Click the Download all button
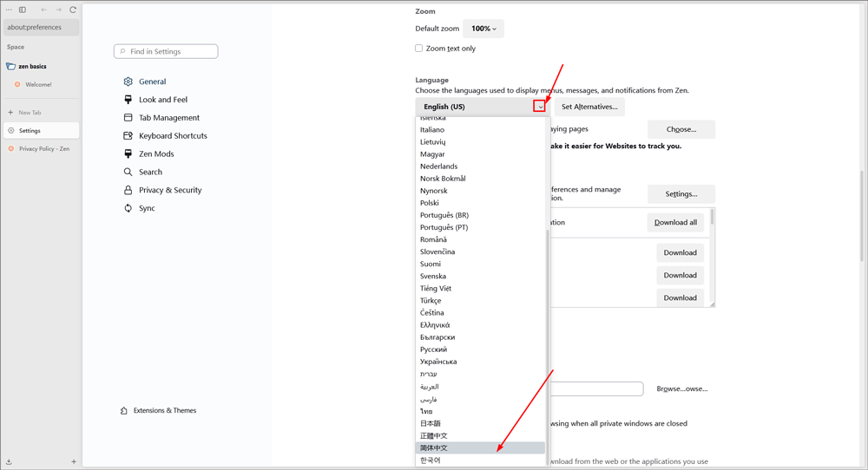 tap(675, 223)
